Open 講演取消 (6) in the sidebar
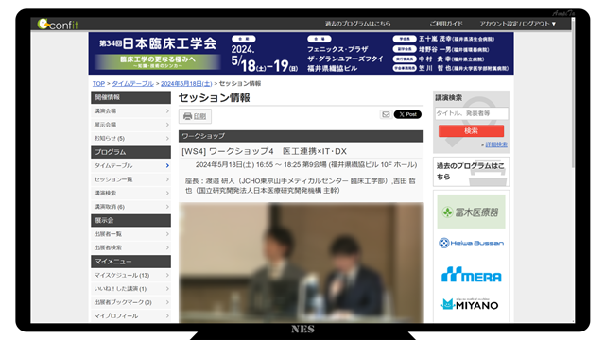 (x=130, y=207)
